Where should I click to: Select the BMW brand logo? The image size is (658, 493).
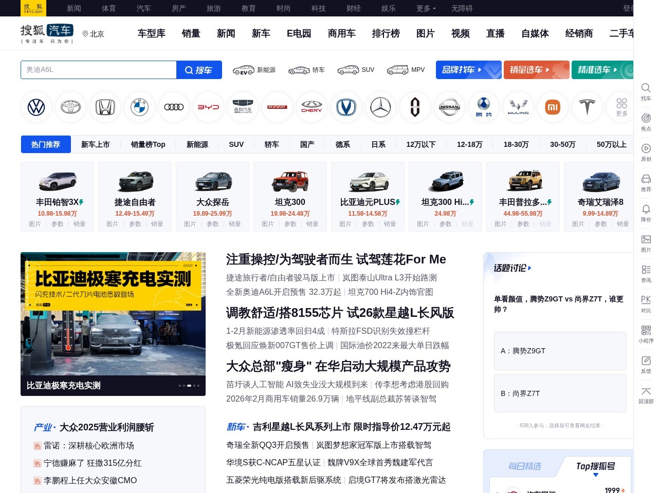pos(139,107)
